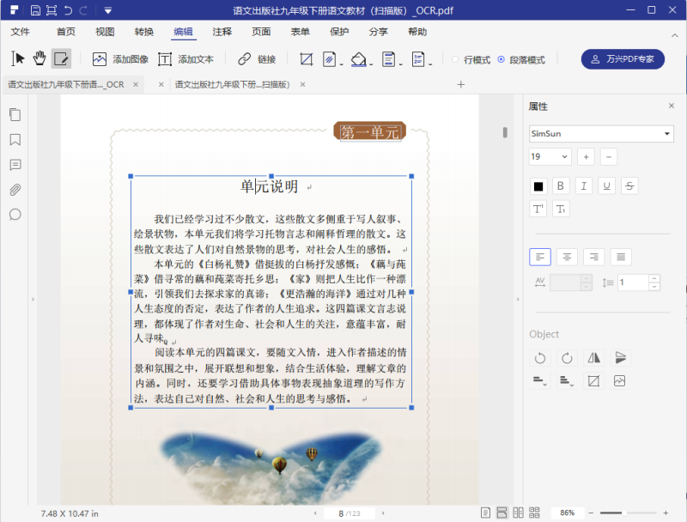Select the hand pan tool
Viewport: 687px width, 522px height.
(x=40, y=58)
